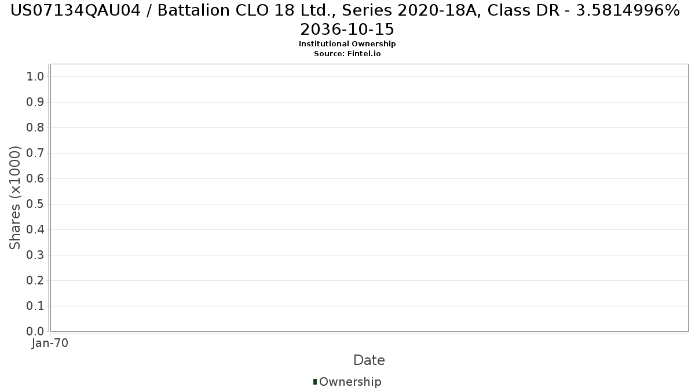Click the Shares (x1000) axis title
This screenshot has width=695, height=391.
[16, 198]
